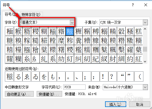Viewport: 152px width, 109px height.
Task: Select the 糕 character in symbol grid
Action: 139,31
